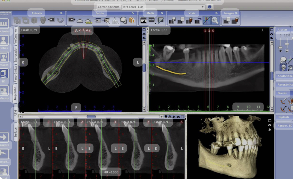Screen dimensions: 293x179
Task: Expand the Anotaciones panel
Action: pos(285,76)
